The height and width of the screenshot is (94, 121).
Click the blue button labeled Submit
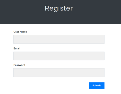tap(97, 85)
